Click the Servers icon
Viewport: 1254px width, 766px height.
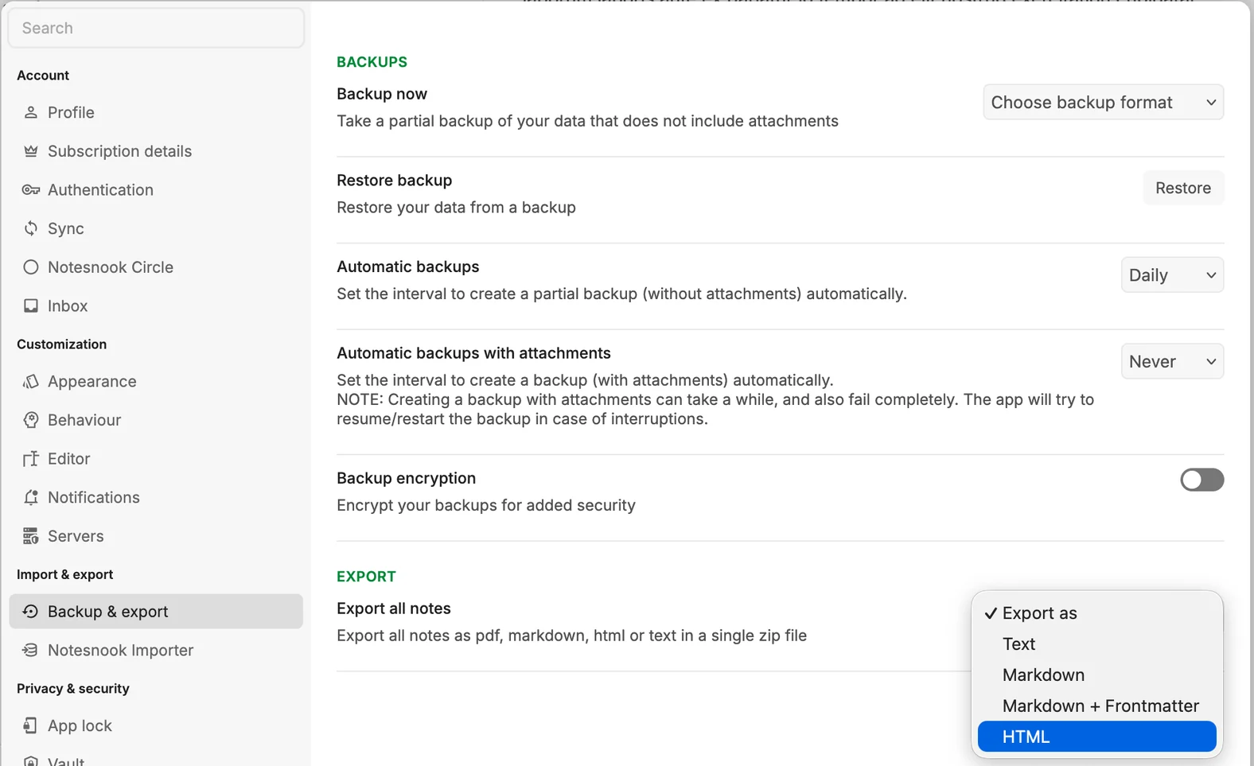click(30, 536)
